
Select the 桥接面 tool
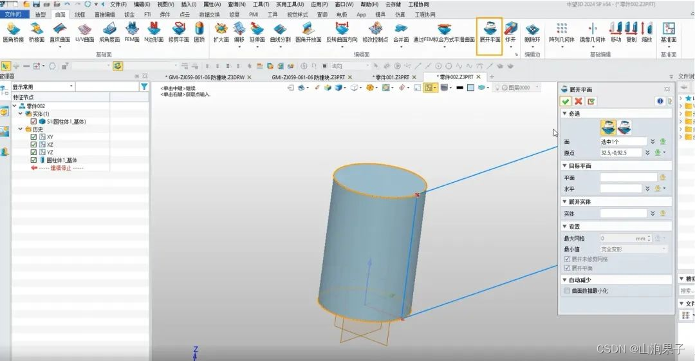(36, 32)
